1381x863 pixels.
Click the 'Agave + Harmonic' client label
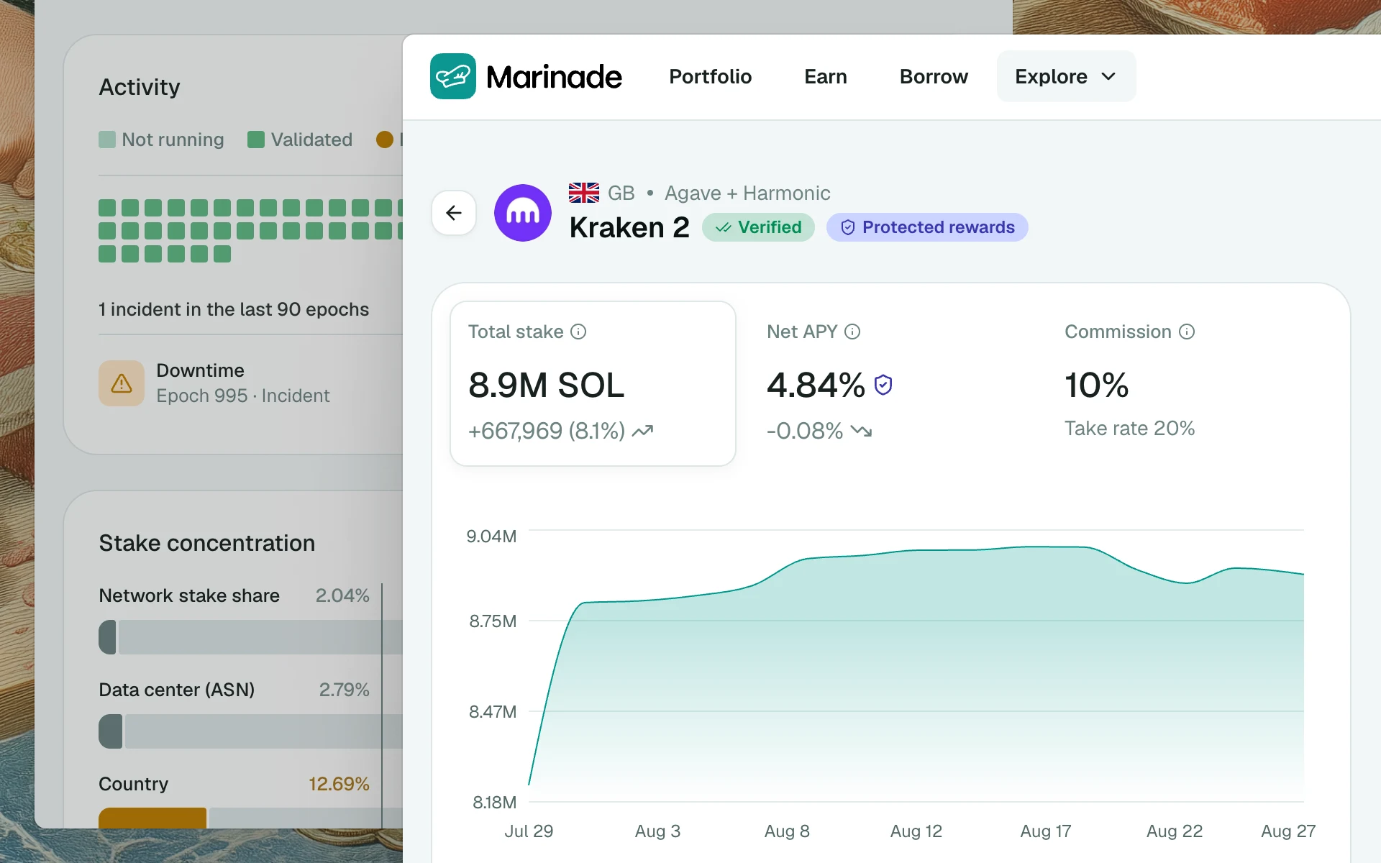tap(747, 193)
